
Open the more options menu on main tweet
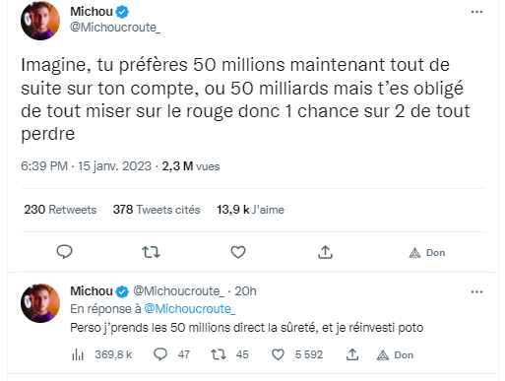[476, 12]
